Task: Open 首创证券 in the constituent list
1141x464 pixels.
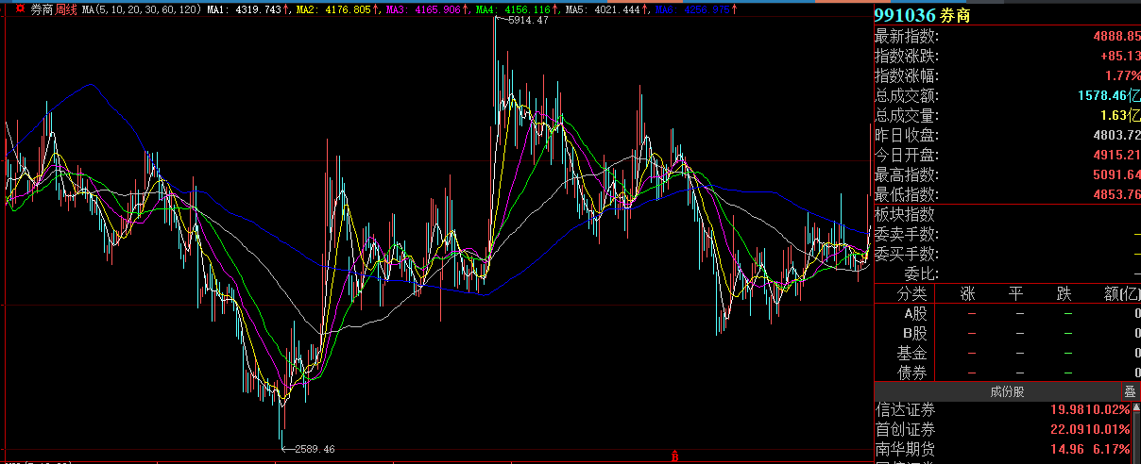Action: [904, 429]
